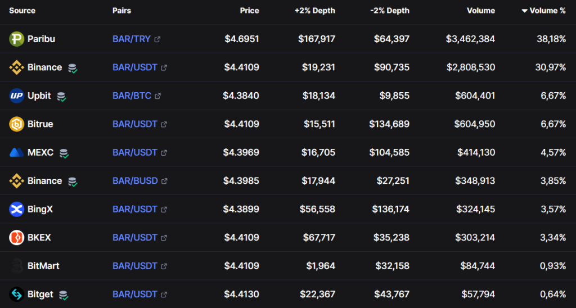Click the Bitrue exchange logo

[16, 124]
